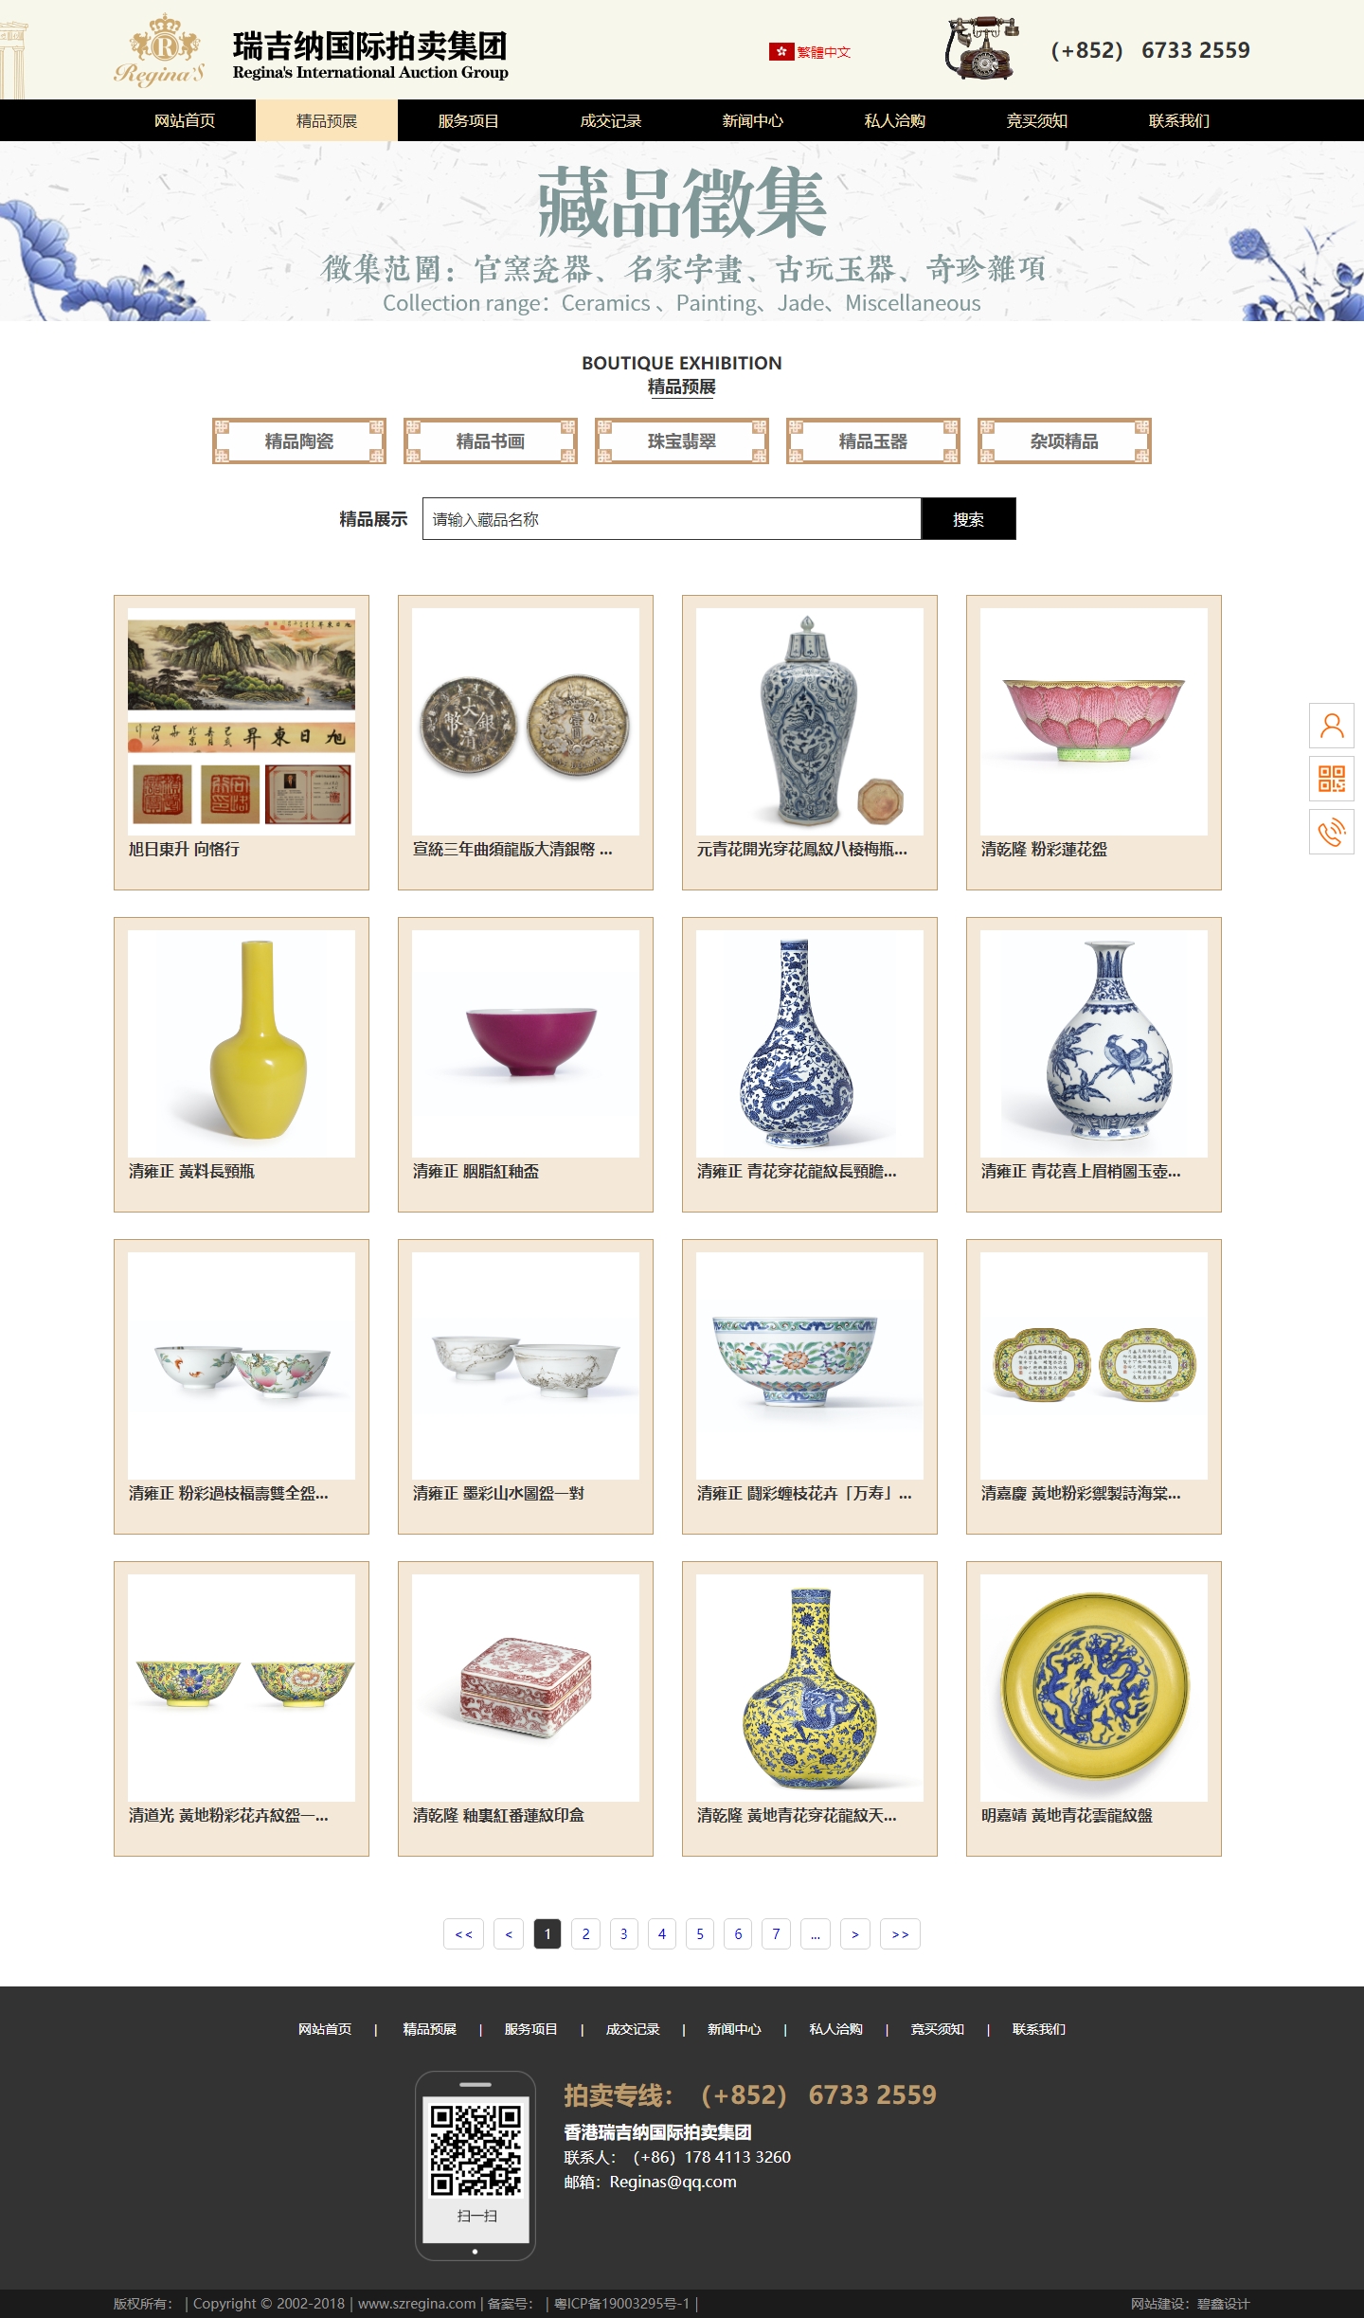Viewport: 1364px width, 2318px height.
Task: Click the user profile icon in side panel
Action: [x=1332, y=726]
